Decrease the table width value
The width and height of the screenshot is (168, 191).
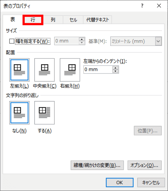pyautogui.click(x=82, y=43)
